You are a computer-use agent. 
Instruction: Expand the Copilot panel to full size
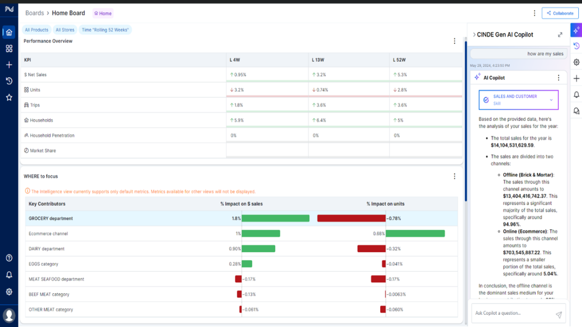click(560, 35)
